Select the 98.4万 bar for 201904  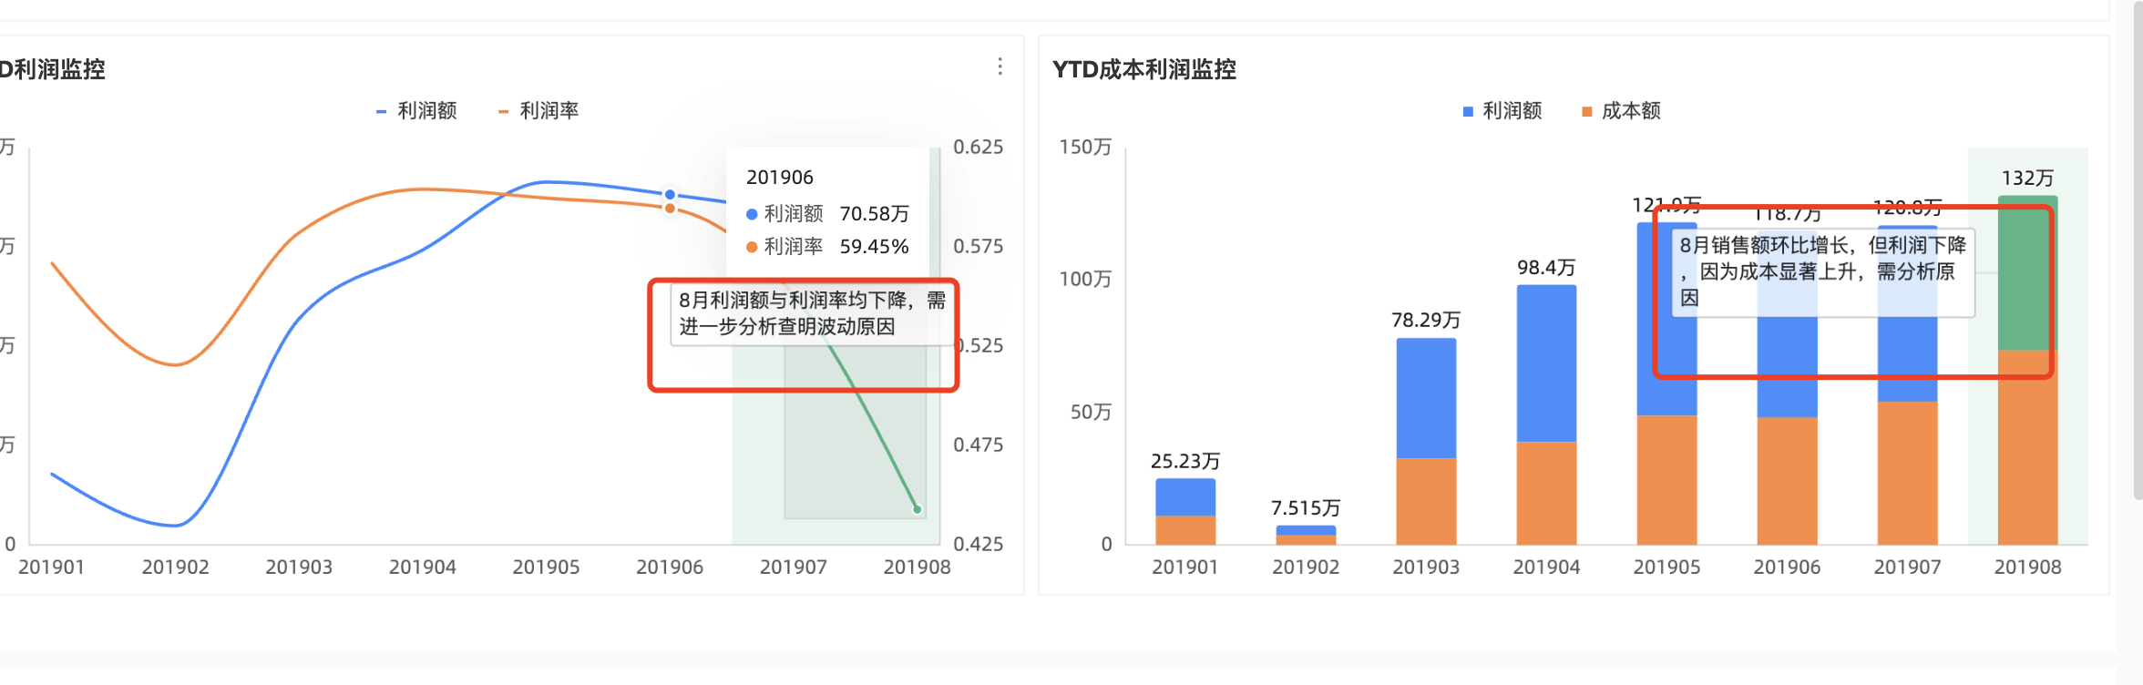(x=1546, y=414)
